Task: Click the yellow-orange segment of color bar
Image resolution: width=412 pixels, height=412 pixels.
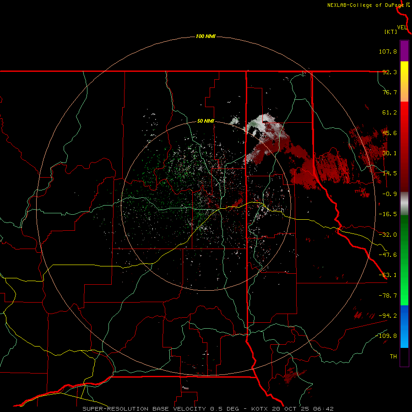Action: (x=404, y=81)
